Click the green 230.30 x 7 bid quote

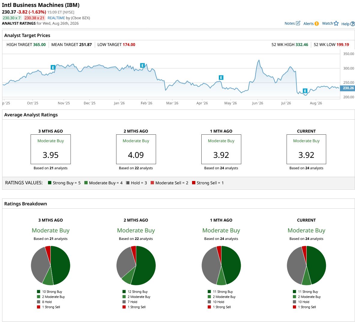(12, 18)
